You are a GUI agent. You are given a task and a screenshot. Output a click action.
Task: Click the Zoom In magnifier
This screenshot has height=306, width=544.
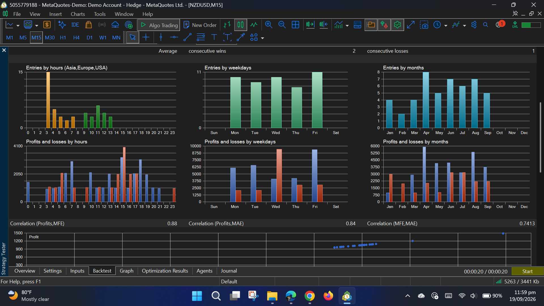[x=269, y=25]
